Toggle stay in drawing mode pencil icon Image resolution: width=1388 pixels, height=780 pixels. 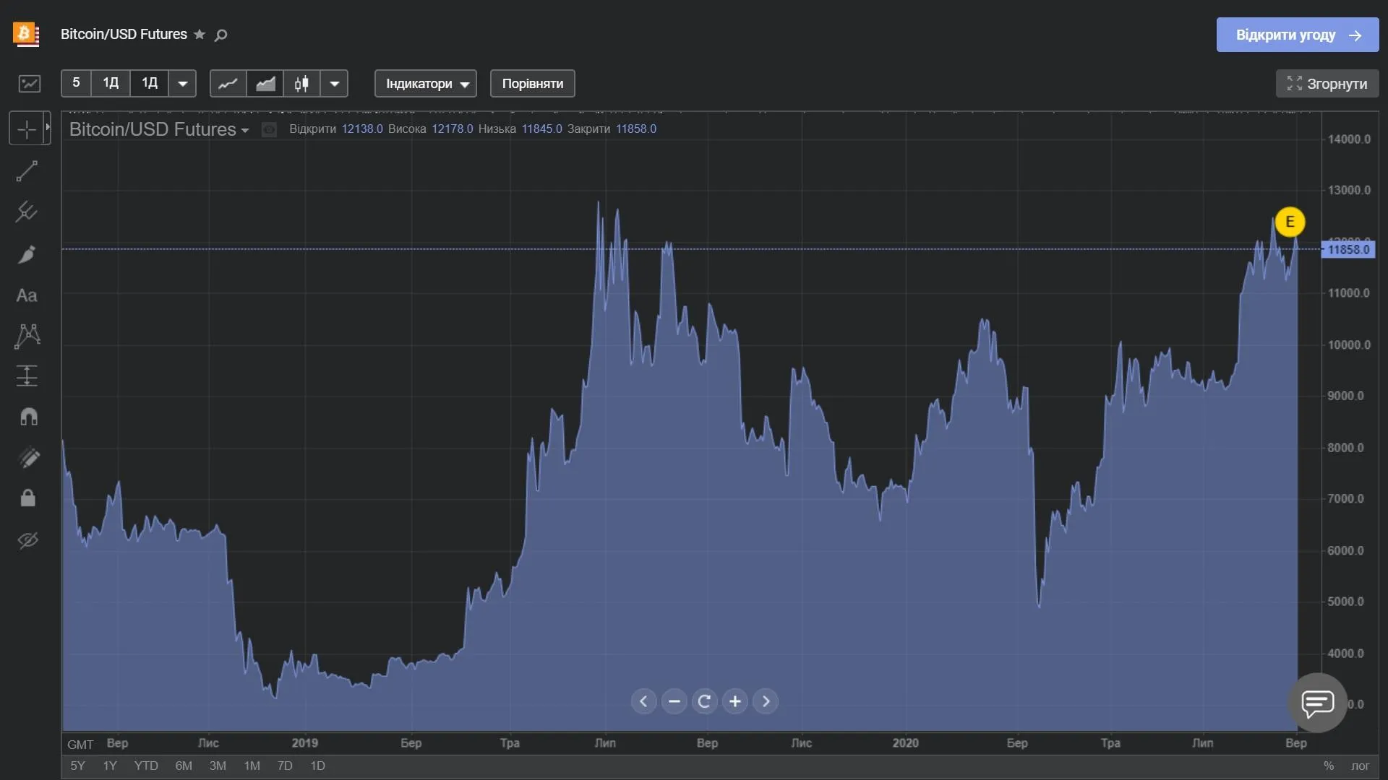click(x=28, y=457)
